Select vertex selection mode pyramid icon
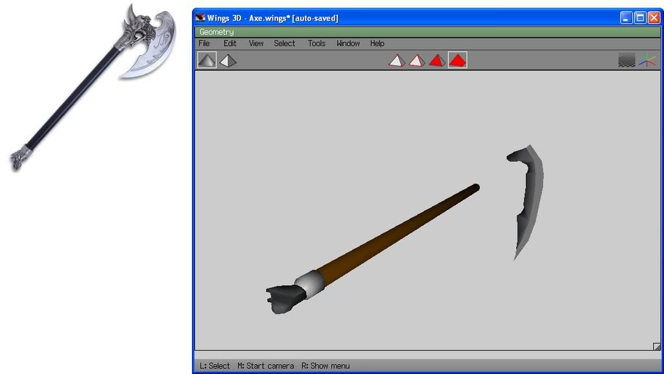The image size is (664, 374). [x=397, y=60]
